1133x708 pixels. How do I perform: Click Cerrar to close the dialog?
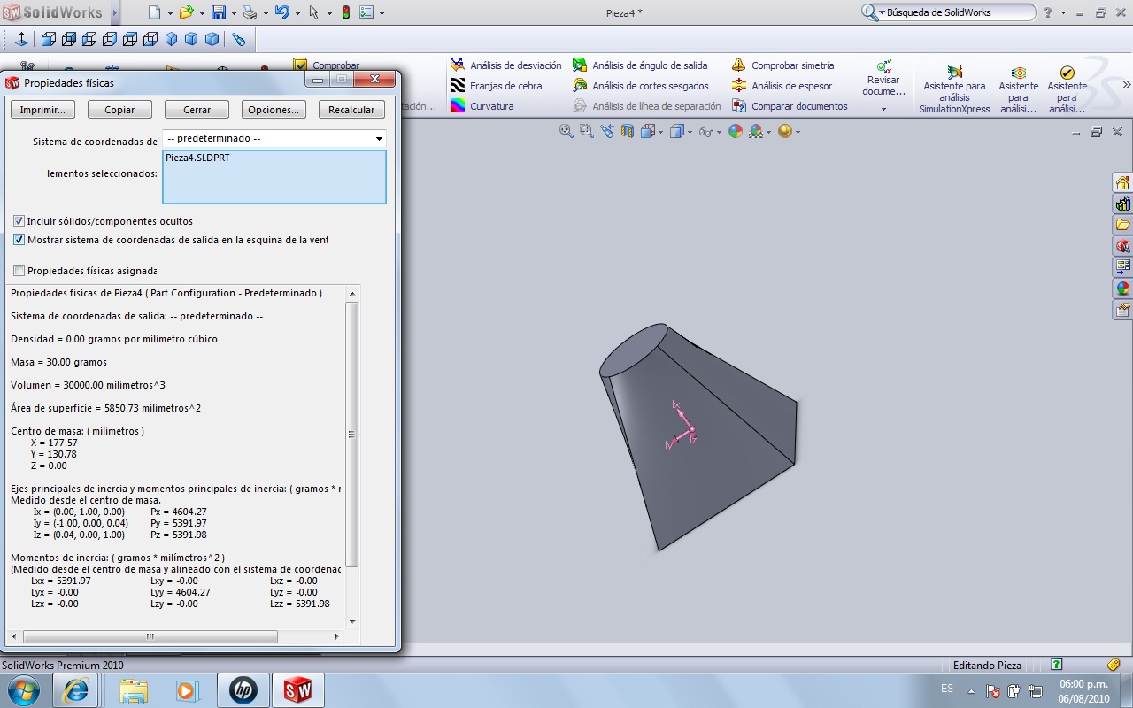(197, 110)
